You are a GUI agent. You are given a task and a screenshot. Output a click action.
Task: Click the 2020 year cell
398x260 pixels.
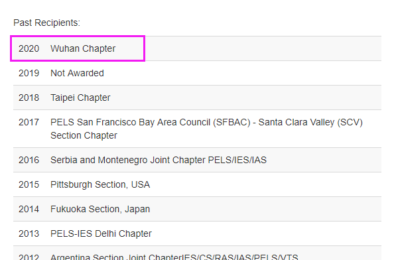[x=29, y=48]
